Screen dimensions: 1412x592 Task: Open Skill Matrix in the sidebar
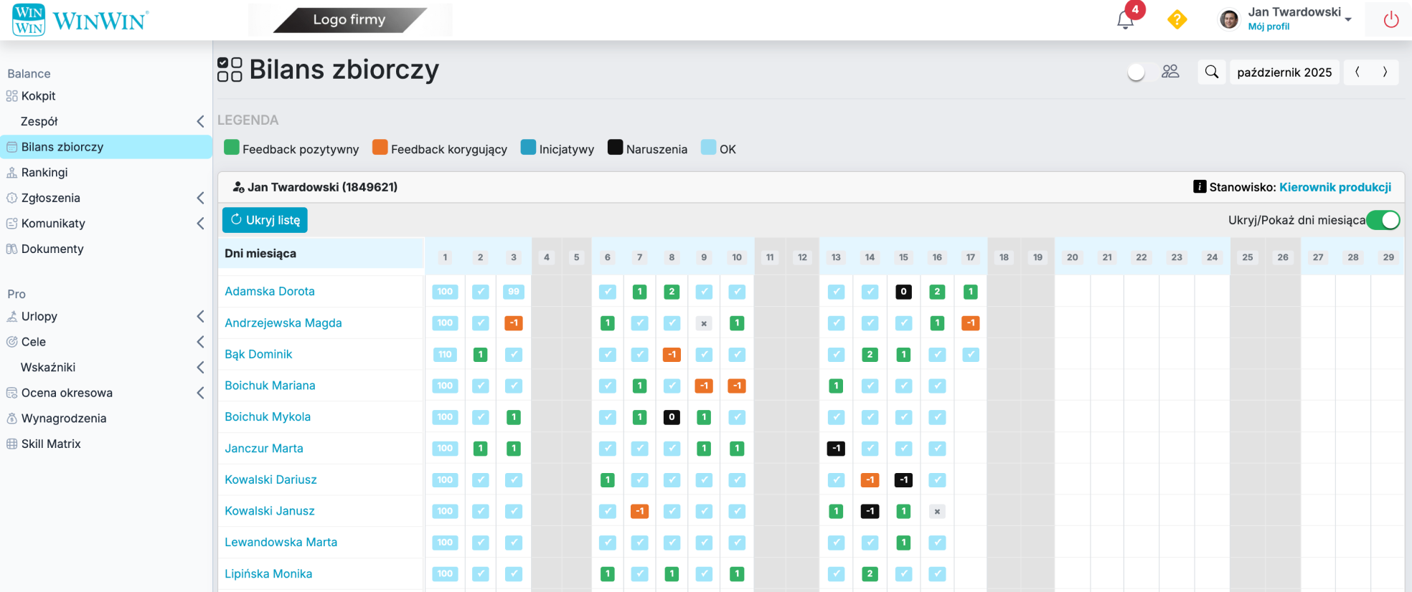51,444
